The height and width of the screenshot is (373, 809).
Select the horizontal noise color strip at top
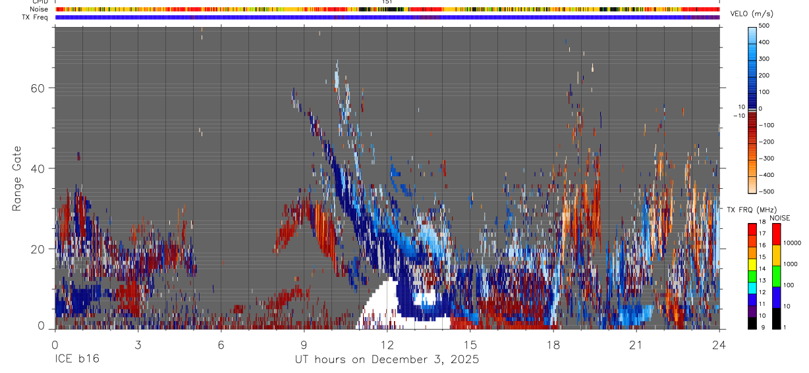(x=387, y=9)
